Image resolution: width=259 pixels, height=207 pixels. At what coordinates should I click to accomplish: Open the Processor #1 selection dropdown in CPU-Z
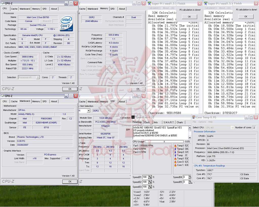38,77
